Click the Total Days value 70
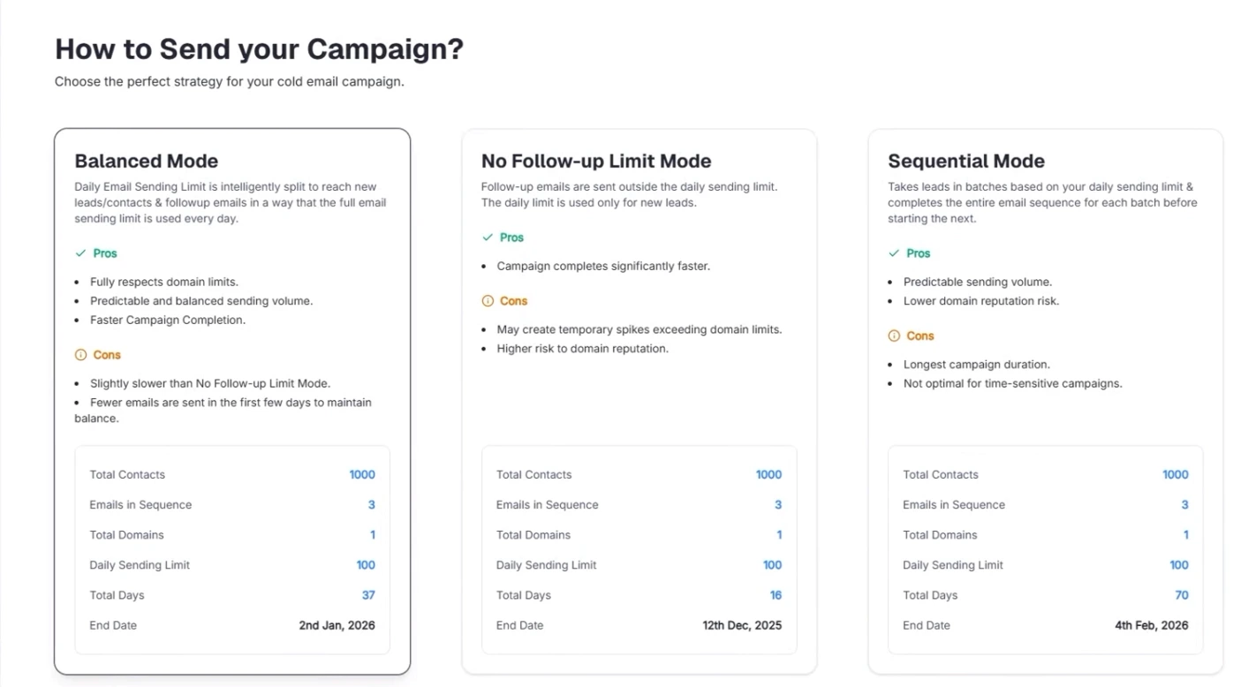This screenshot has width=1256, height=687. pos(1181,595)
